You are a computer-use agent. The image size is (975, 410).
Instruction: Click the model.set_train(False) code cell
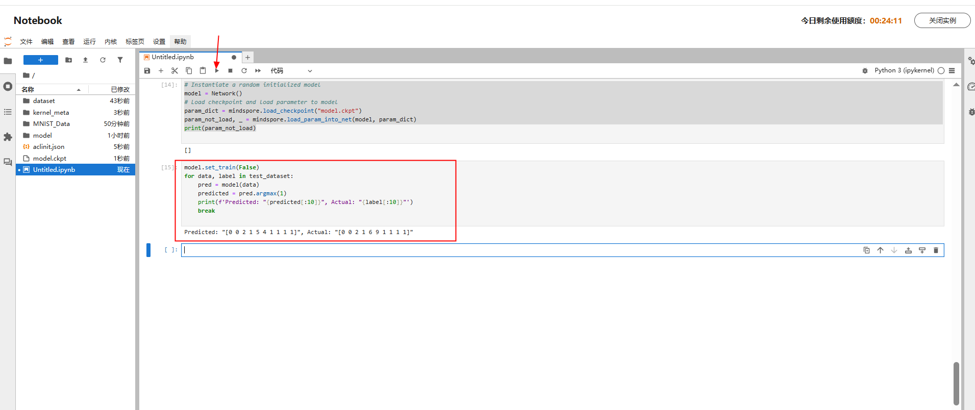tap(563, 193)
